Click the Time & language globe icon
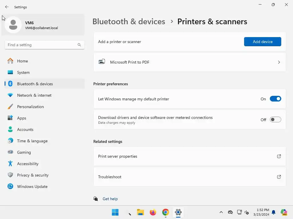The height and width of the screenshot is (219, 293). (10, 141)
